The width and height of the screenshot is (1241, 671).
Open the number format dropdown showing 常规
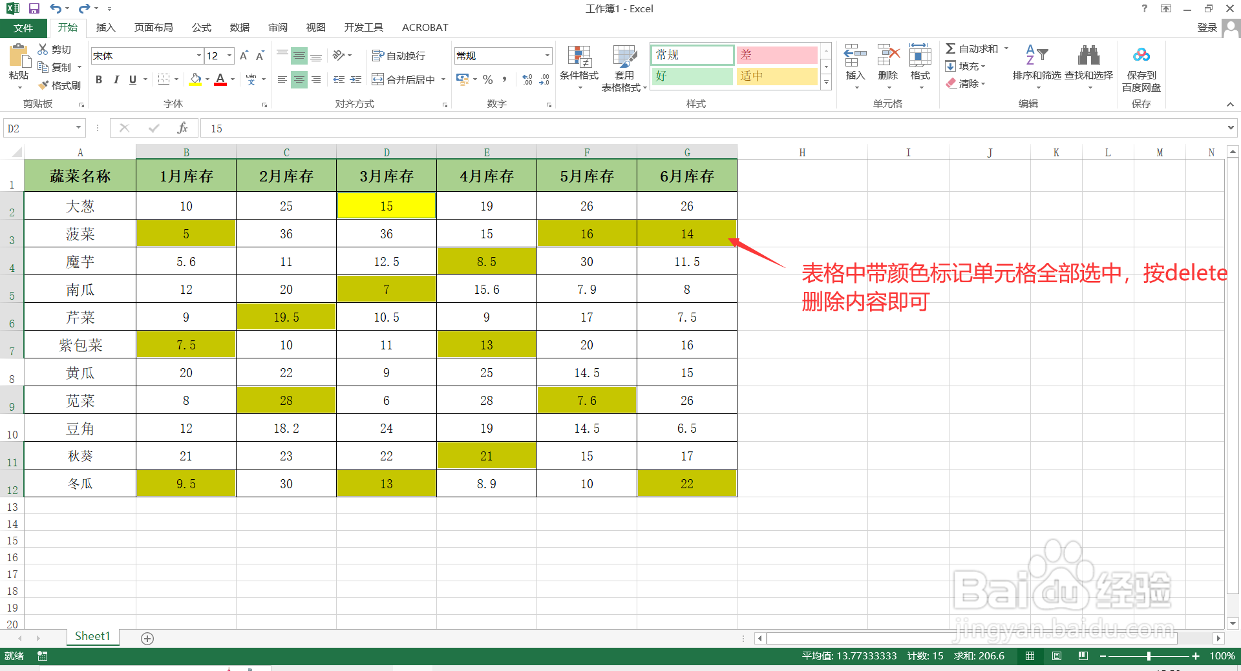[x=547, y=56]
